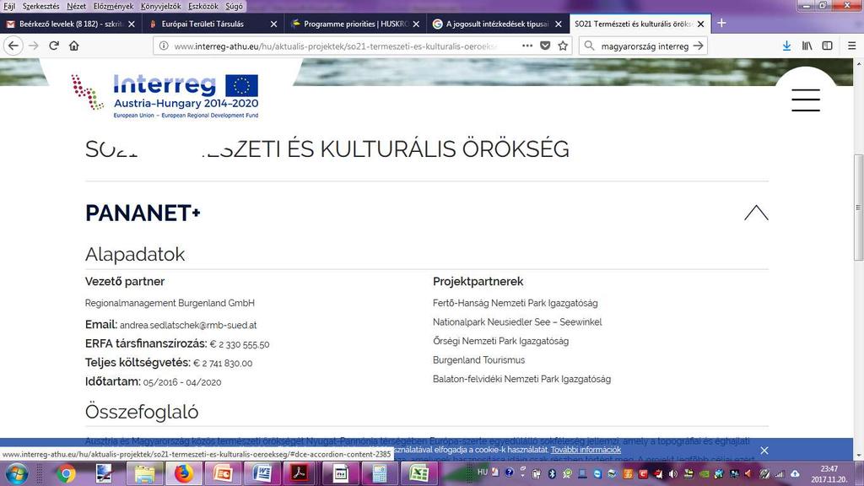Open the Könyvjelzők menu
The height and width of the screenshot is (486, 864).
160,6
